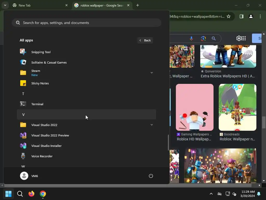Open clock and date in taskbar

(x=248, y=194)
